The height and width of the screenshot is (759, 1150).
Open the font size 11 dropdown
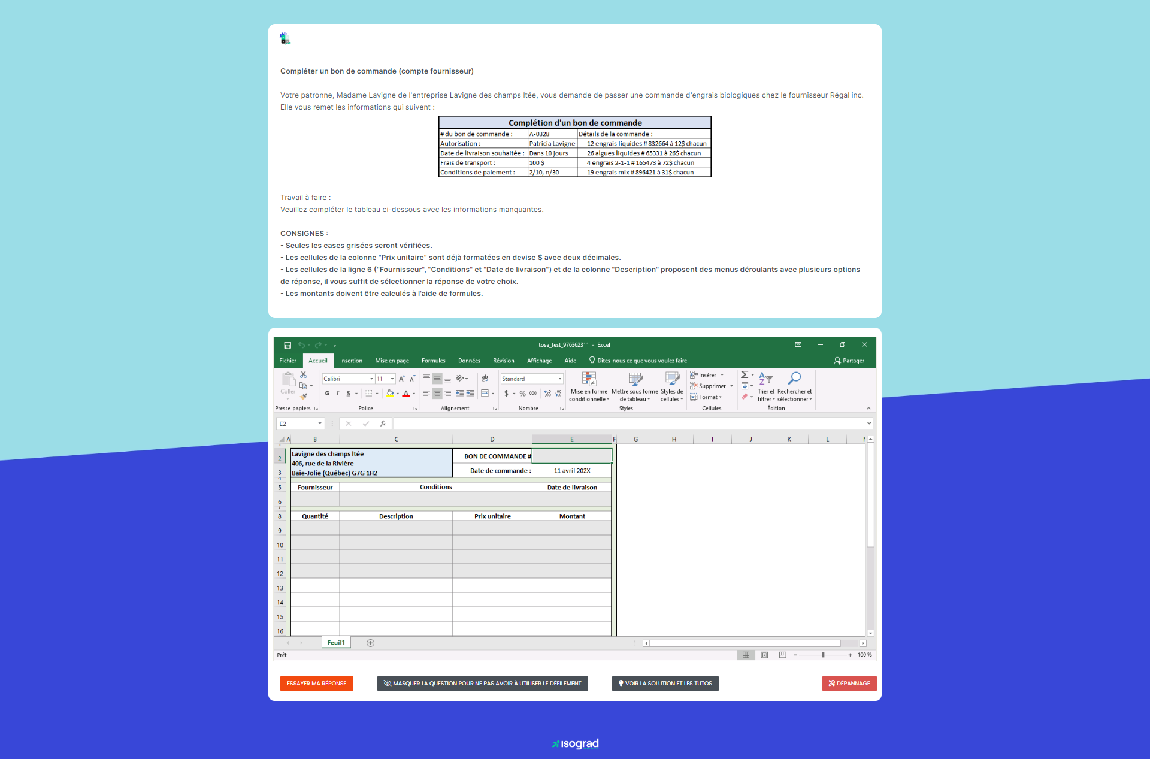[x=392, y=379]
